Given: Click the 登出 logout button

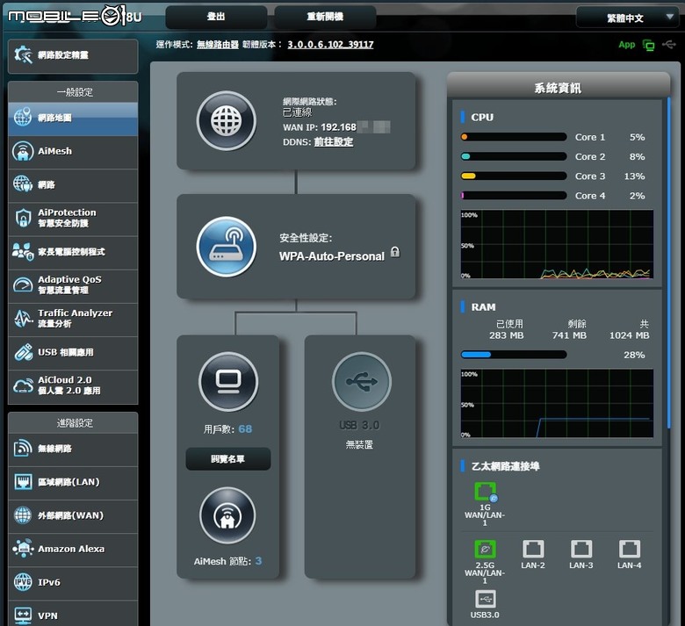Looking at the screenshot, I should (216, 17).
